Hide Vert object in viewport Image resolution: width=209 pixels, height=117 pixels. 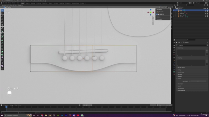click(205, 15)
